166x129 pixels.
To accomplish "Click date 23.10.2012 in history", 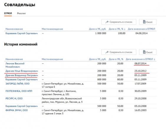I will click(140, 71).
